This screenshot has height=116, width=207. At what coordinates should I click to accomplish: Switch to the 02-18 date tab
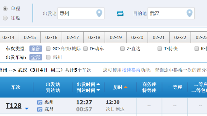tap(94, 37)
